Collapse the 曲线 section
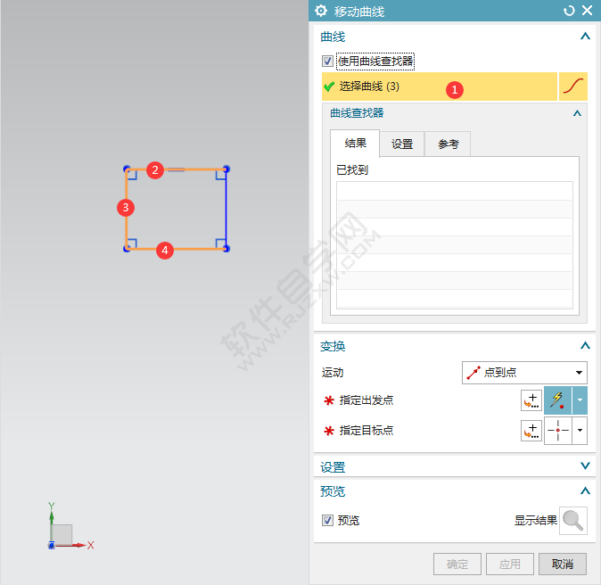 point(585,37)
